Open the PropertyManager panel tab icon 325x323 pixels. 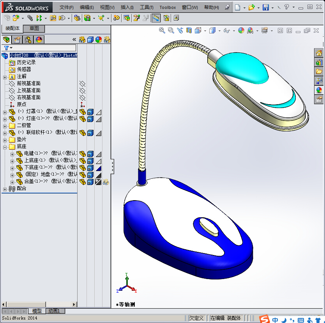[x=17, y=40]
